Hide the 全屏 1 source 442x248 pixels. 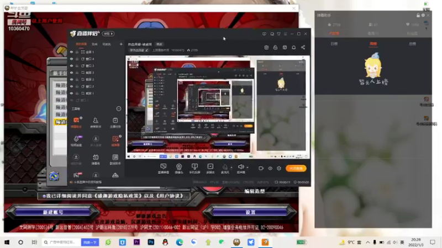click(72, 52)
